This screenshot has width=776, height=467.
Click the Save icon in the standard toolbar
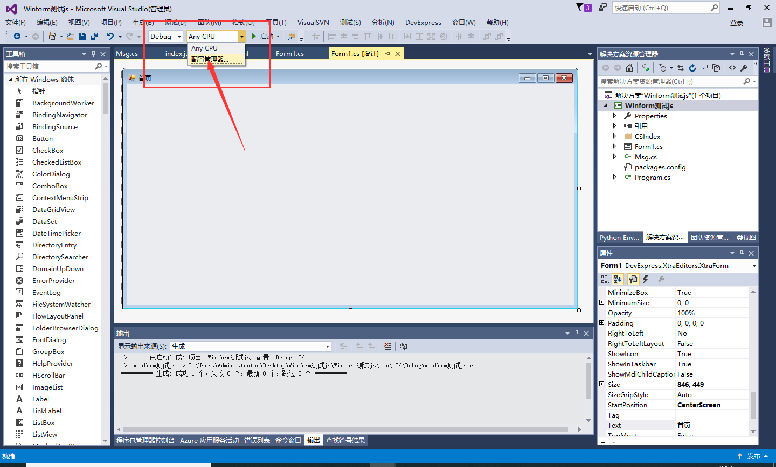(x=82, y=36)
